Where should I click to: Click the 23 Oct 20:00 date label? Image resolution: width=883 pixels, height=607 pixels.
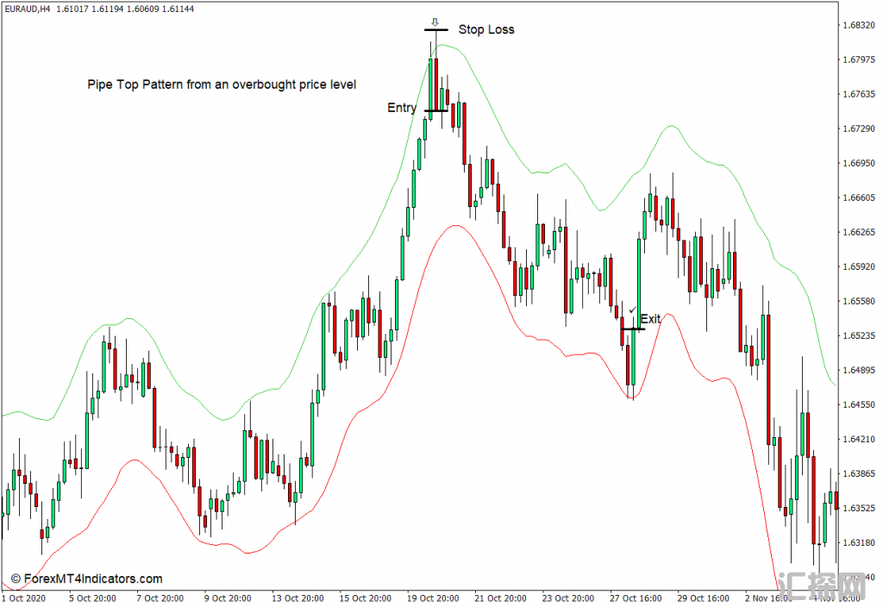[x=568, y=598]
